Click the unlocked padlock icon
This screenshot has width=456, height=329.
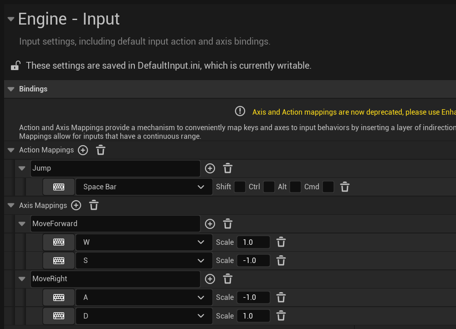[x=15, y=66]
